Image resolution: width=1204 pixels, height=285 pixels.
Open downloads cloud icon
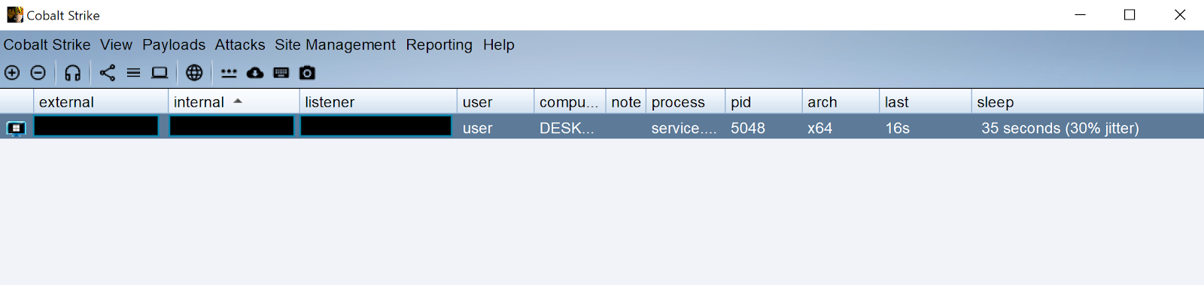tap(255, 73)
